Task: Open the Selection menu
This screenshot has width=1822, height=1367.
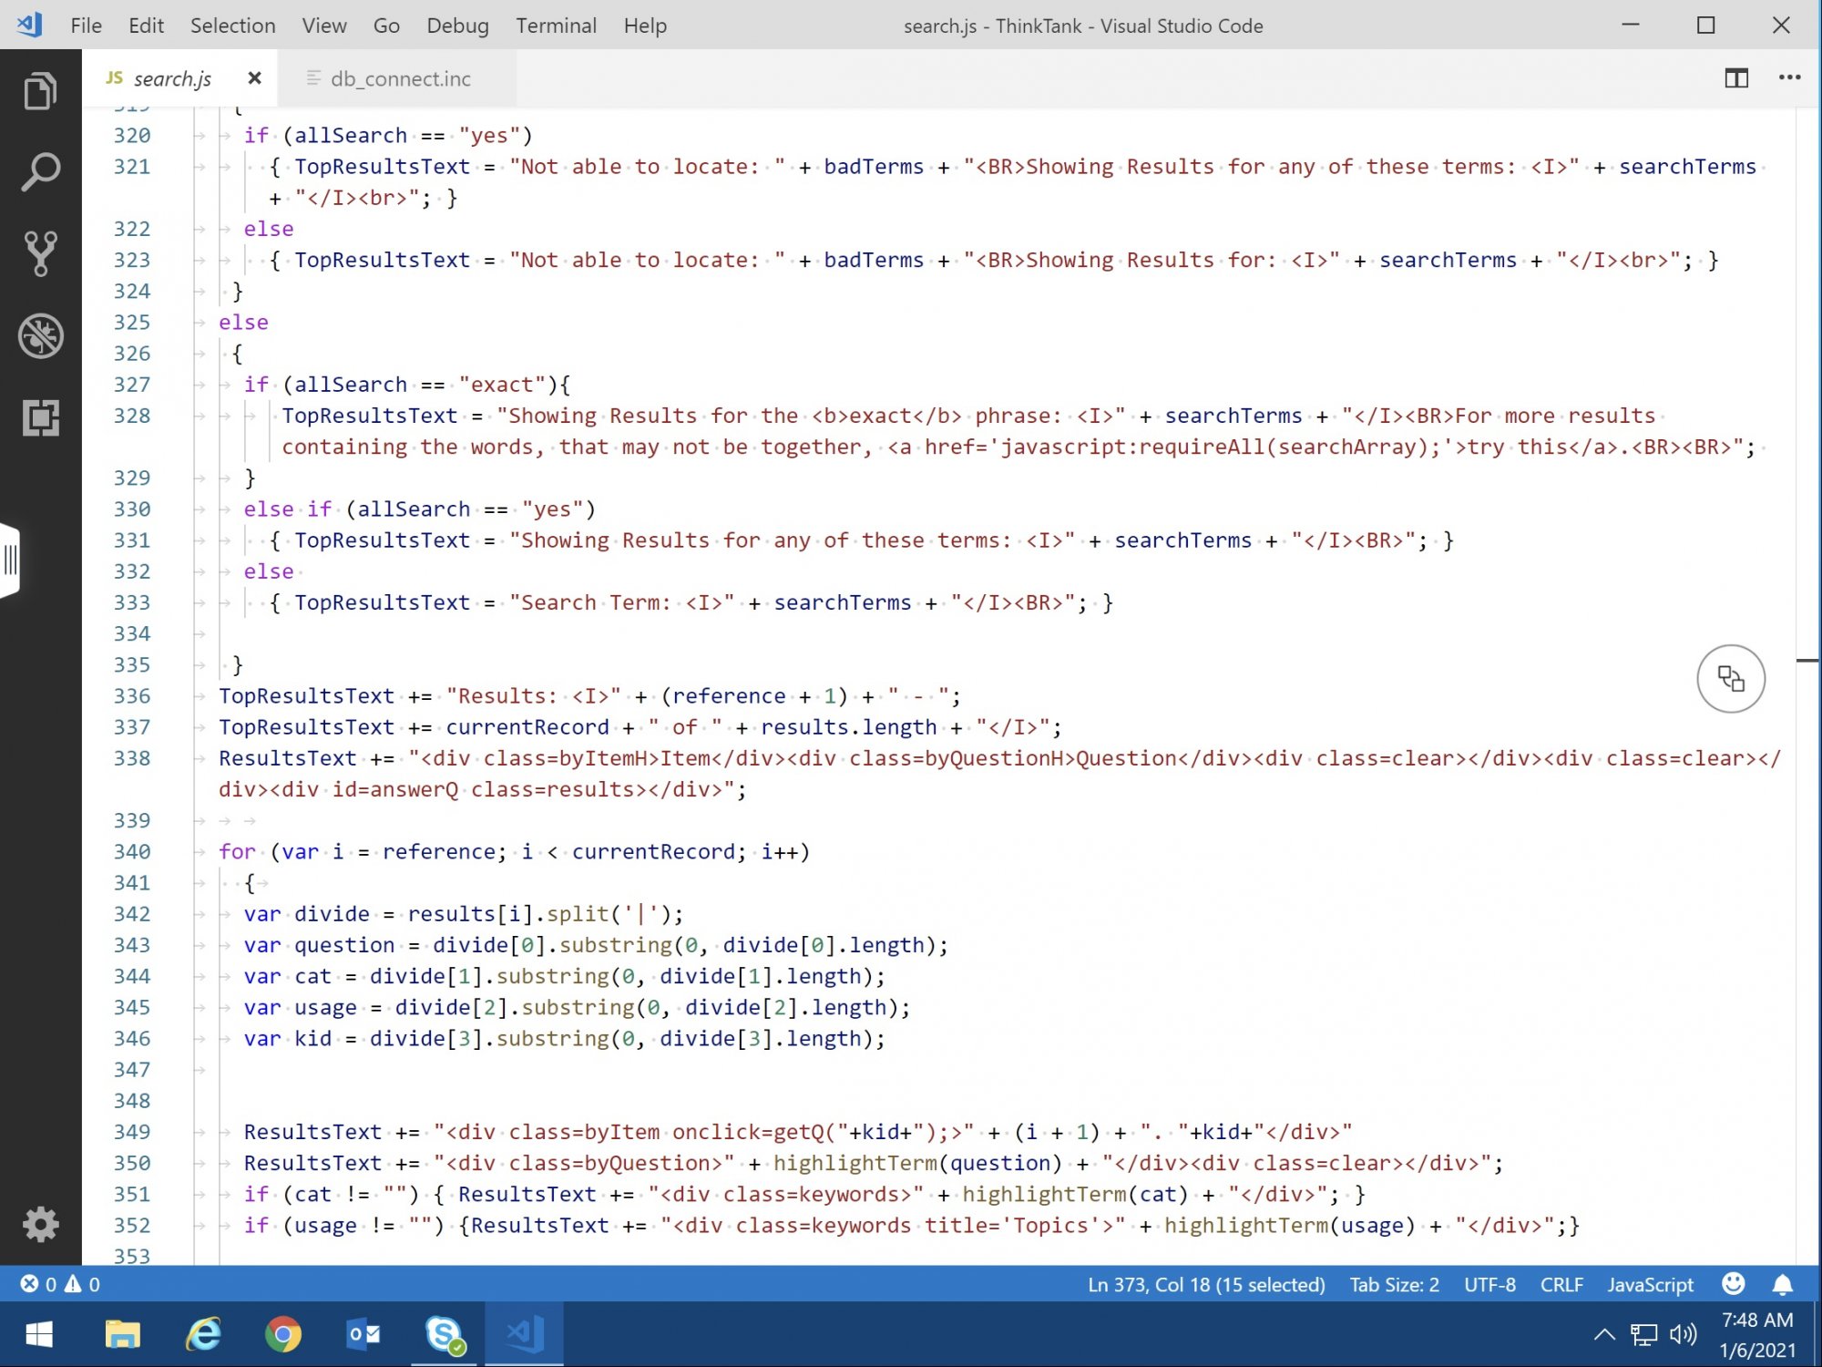Action: (232, 26)
